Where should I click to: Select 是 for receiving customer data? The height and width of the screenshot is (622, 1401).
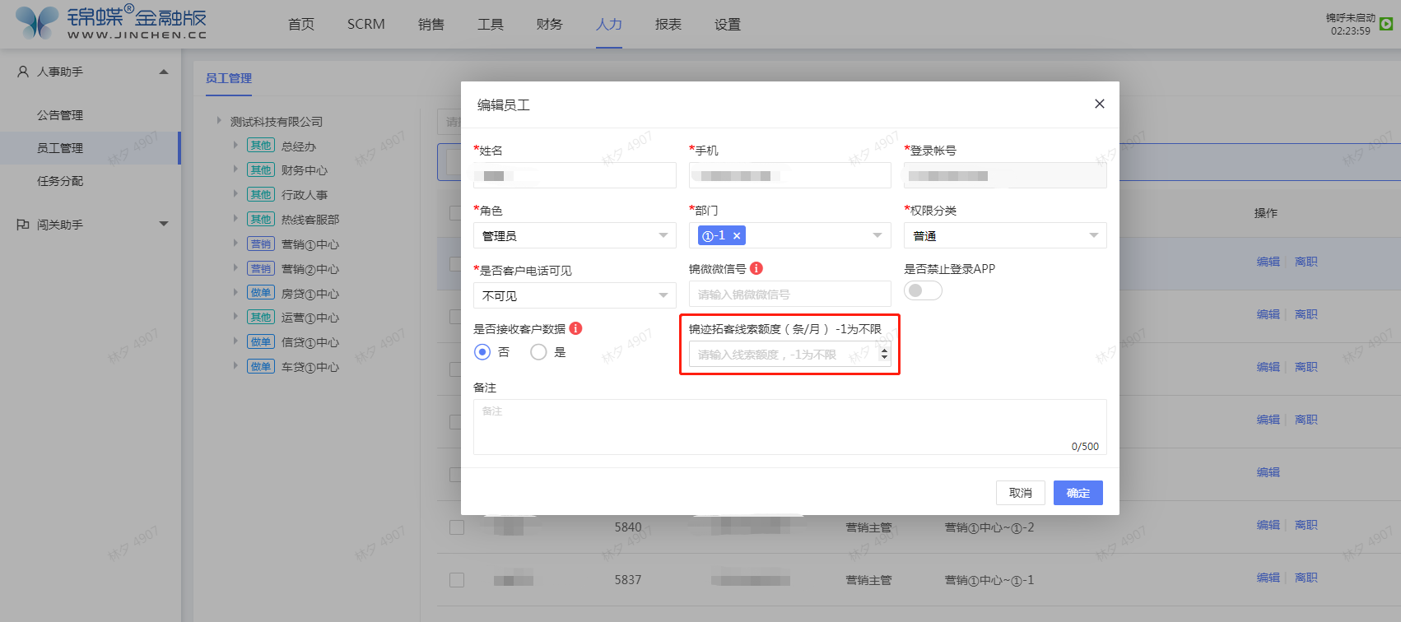click(538, 352)
